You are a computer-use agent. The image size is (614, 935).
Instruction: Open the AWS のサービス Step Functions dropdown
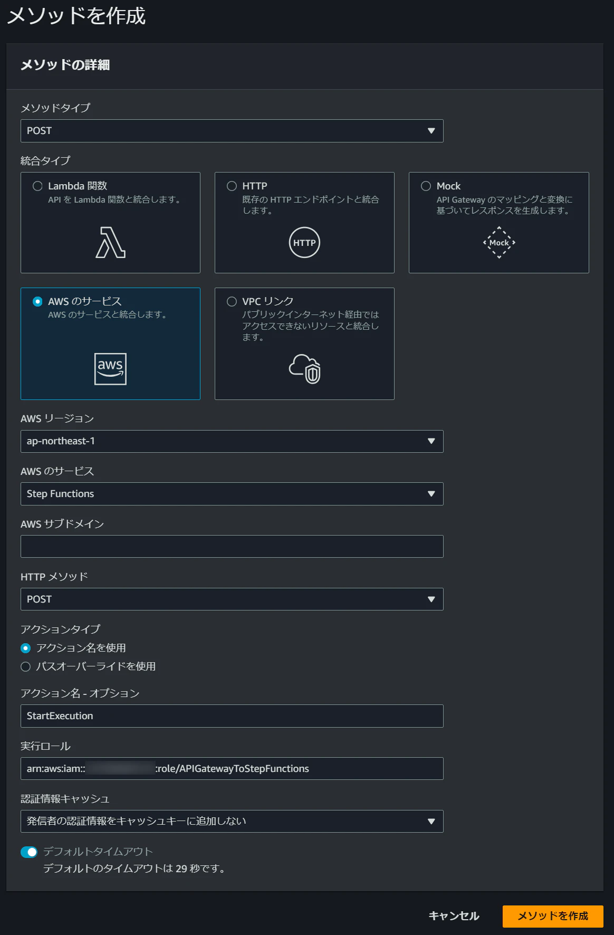coord(232,494)
